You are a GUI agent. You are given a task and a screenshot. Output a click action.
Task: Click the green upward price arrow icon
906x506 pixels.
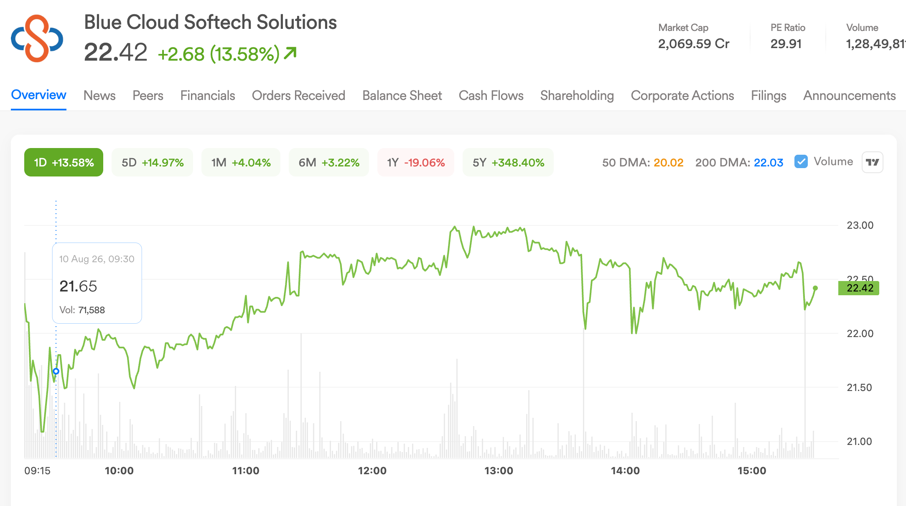click(290, 53)
